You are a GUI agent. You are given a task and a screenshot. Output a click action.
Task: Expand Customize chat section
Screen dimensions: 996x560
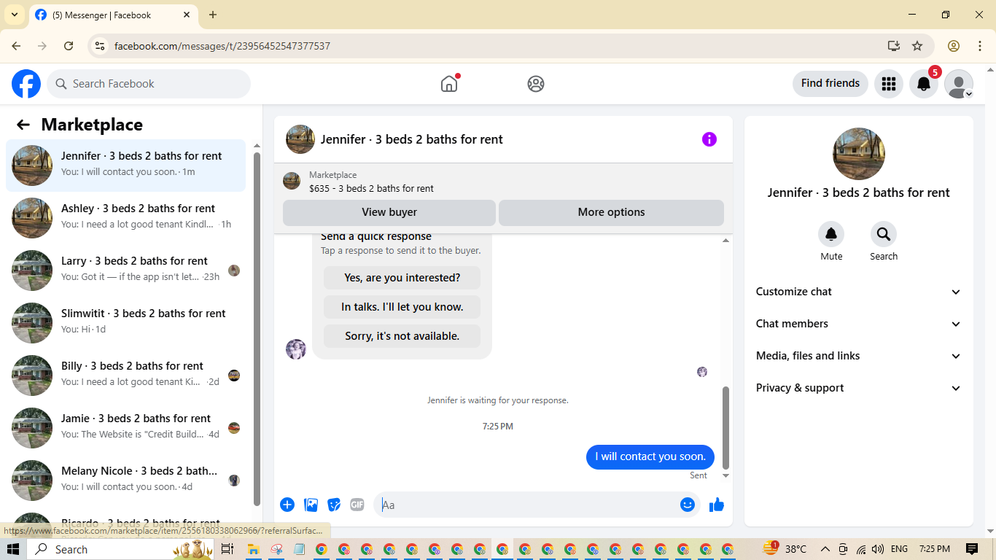[859, 292]
